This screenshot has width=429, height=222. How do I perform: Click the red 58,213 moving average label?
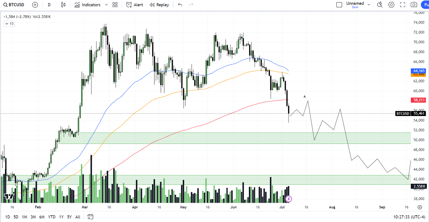tap(419, 100)
